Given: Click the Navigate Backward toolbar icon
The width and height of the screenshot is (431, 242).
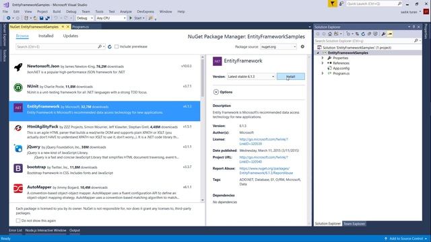Looking at the screenshot, I should tap(9, 18).
